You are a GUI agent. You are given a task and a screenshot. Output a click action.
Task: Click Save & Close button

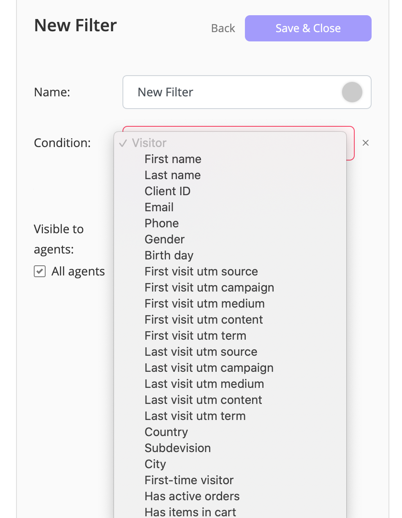pos(308,28)
